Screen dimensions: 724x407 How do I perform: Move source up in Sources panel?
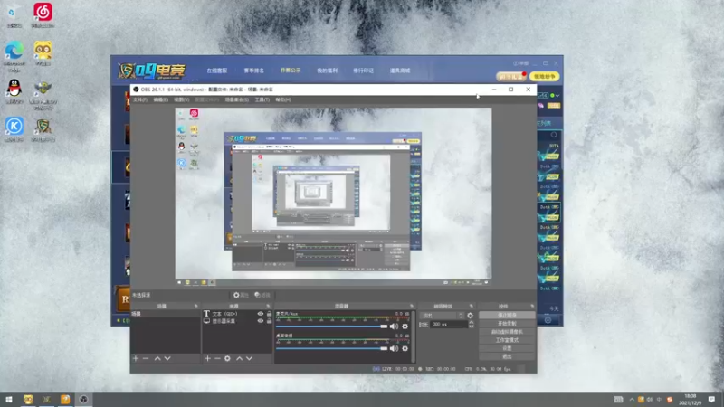click(x=239, y=358)
